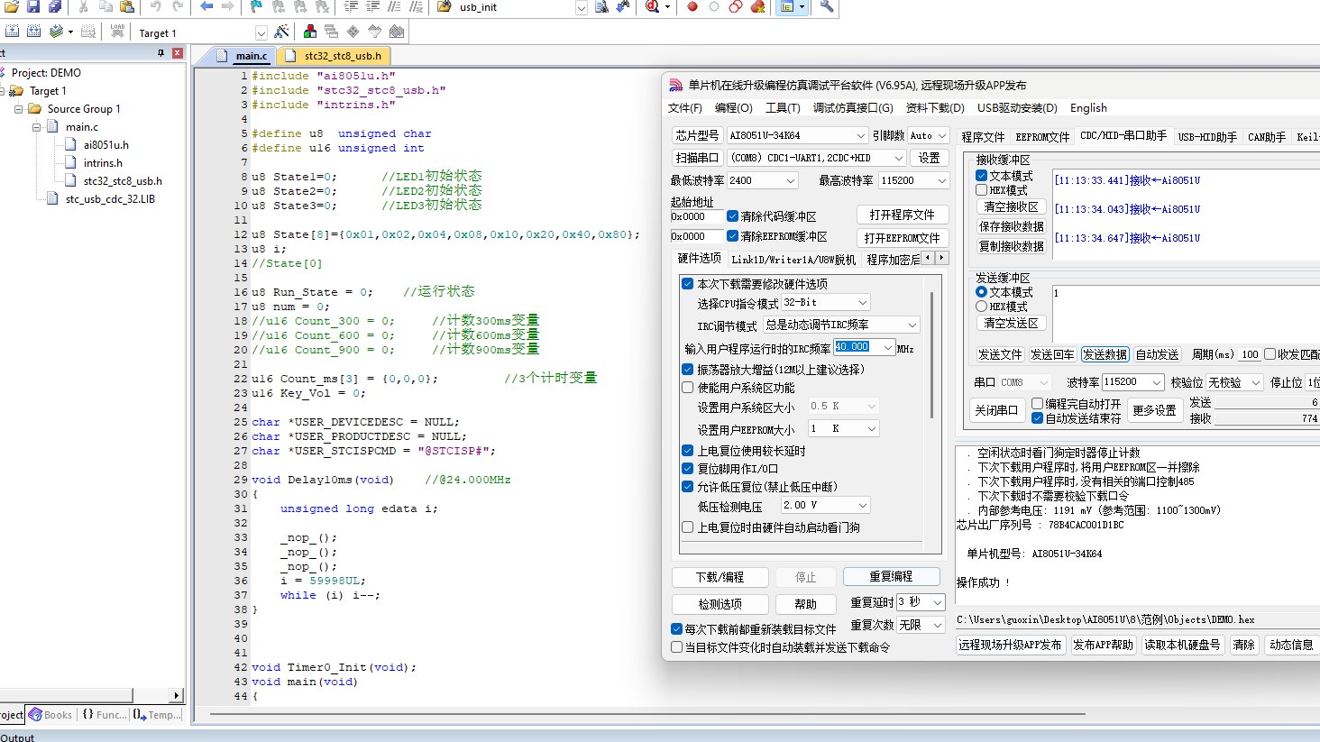Click the Navigate Backward arrow icon

(x=206, y=6)
